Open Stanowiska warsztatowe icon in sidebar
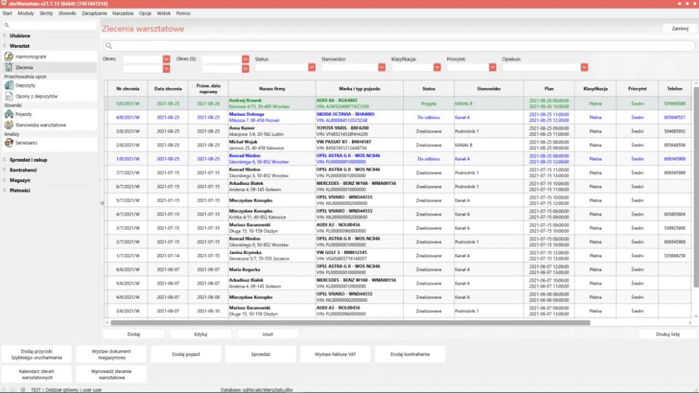 point(9,125)
